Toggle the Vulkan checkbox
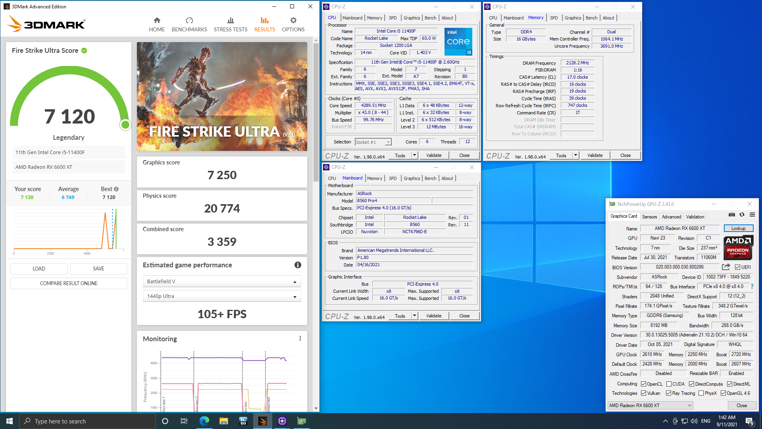 [x=643, y=393]
